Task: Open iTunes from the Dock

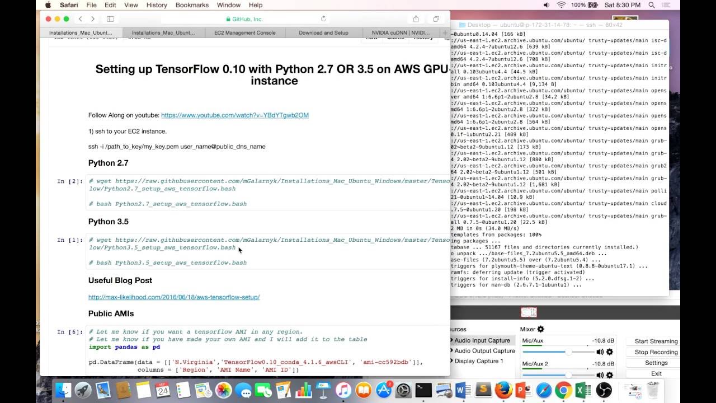Action: click(x=343, y=390)
